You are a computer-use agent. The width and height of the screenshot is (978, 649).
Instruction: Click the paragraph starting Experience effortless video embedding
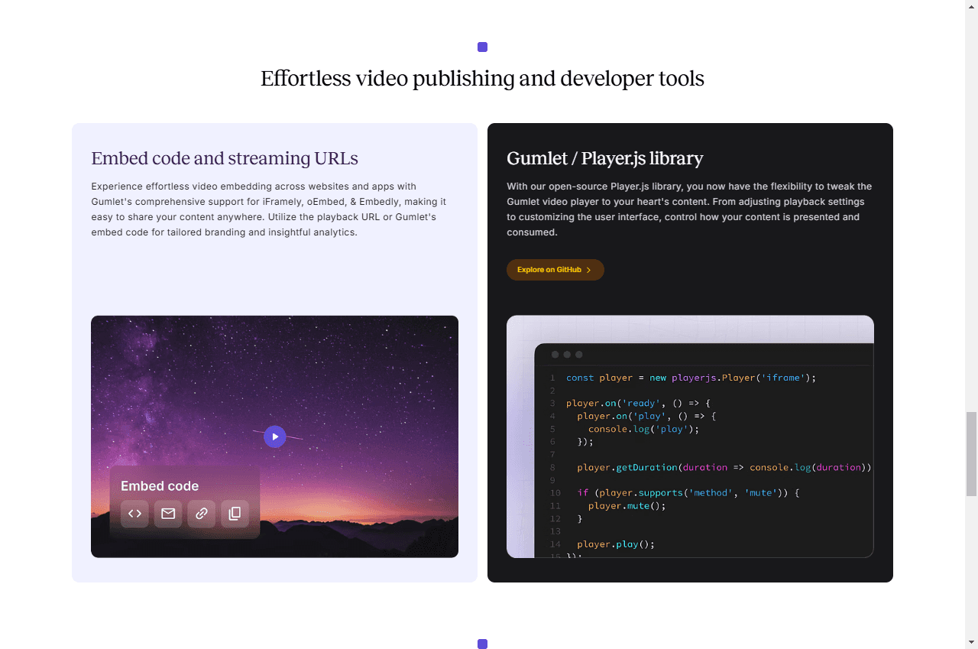tap(269, 209)
